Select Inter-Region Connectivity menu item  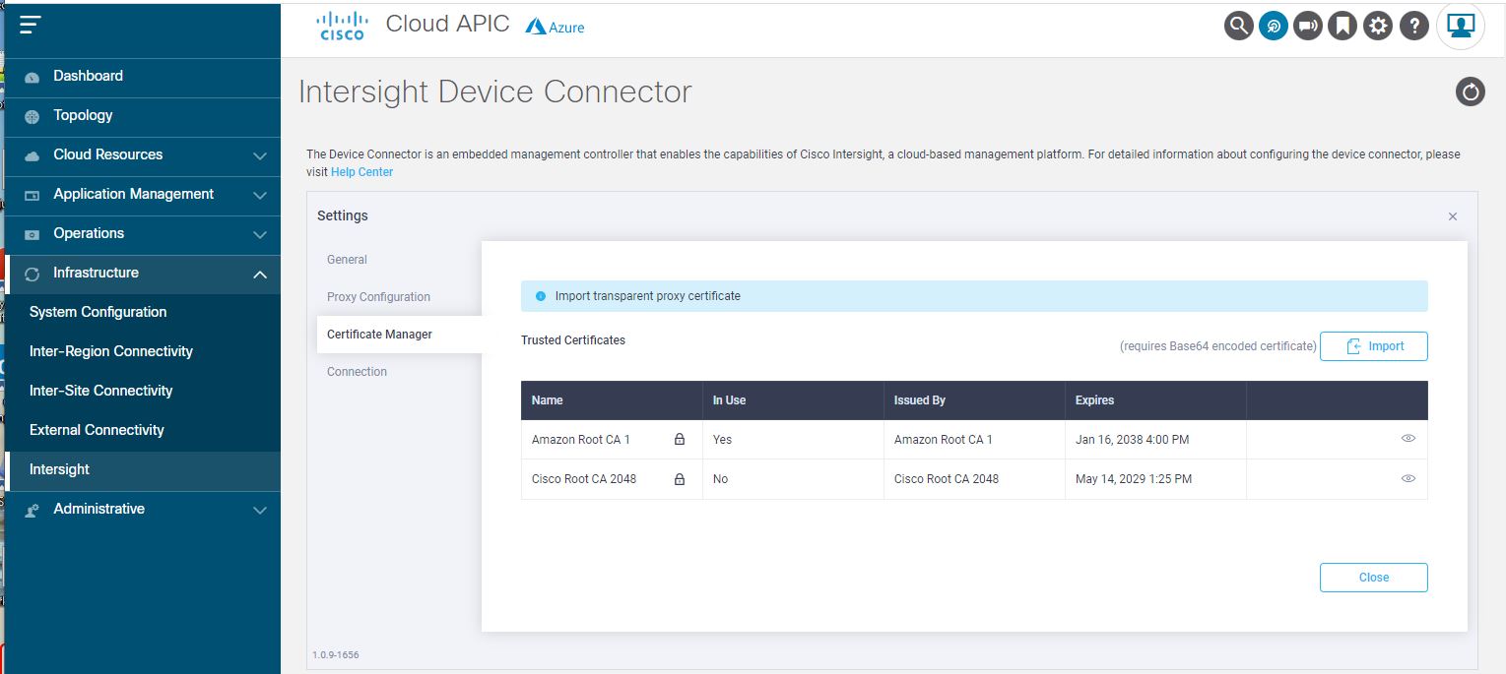pos(143,351)
